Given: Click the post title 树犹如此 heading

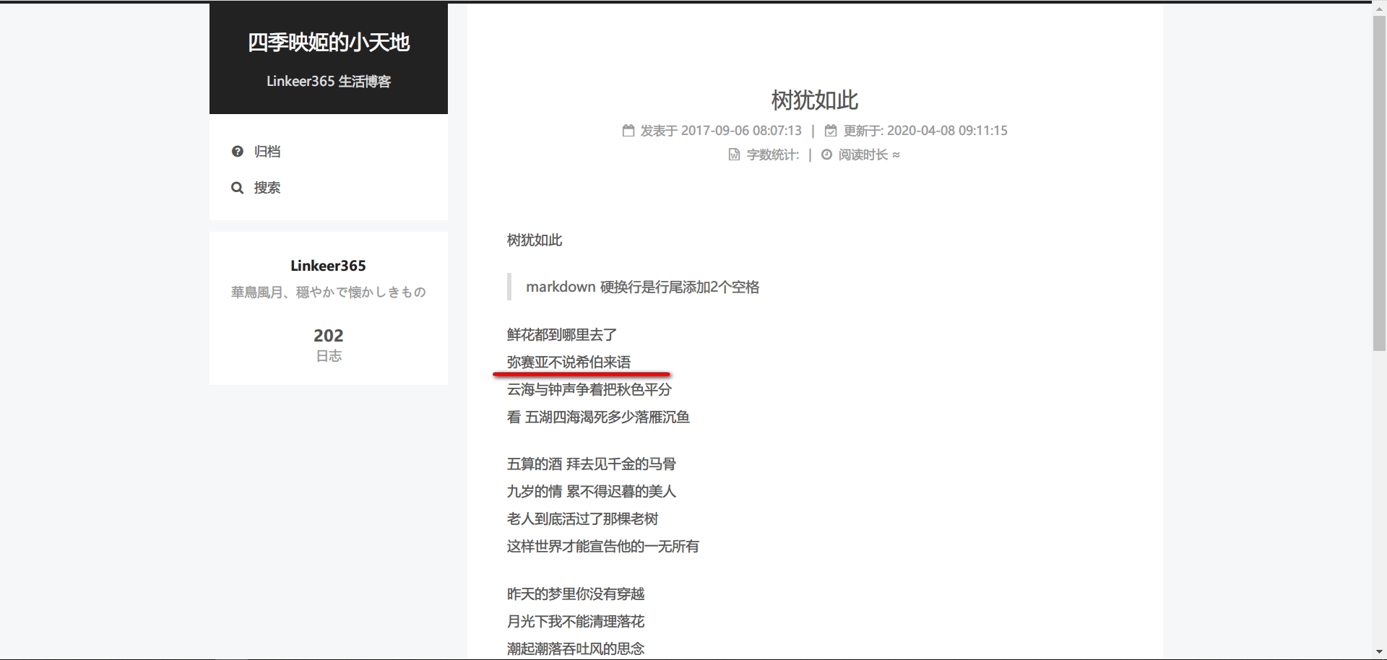Looking at the screenshot, I should pyautogui.click(x=814, y=100).
